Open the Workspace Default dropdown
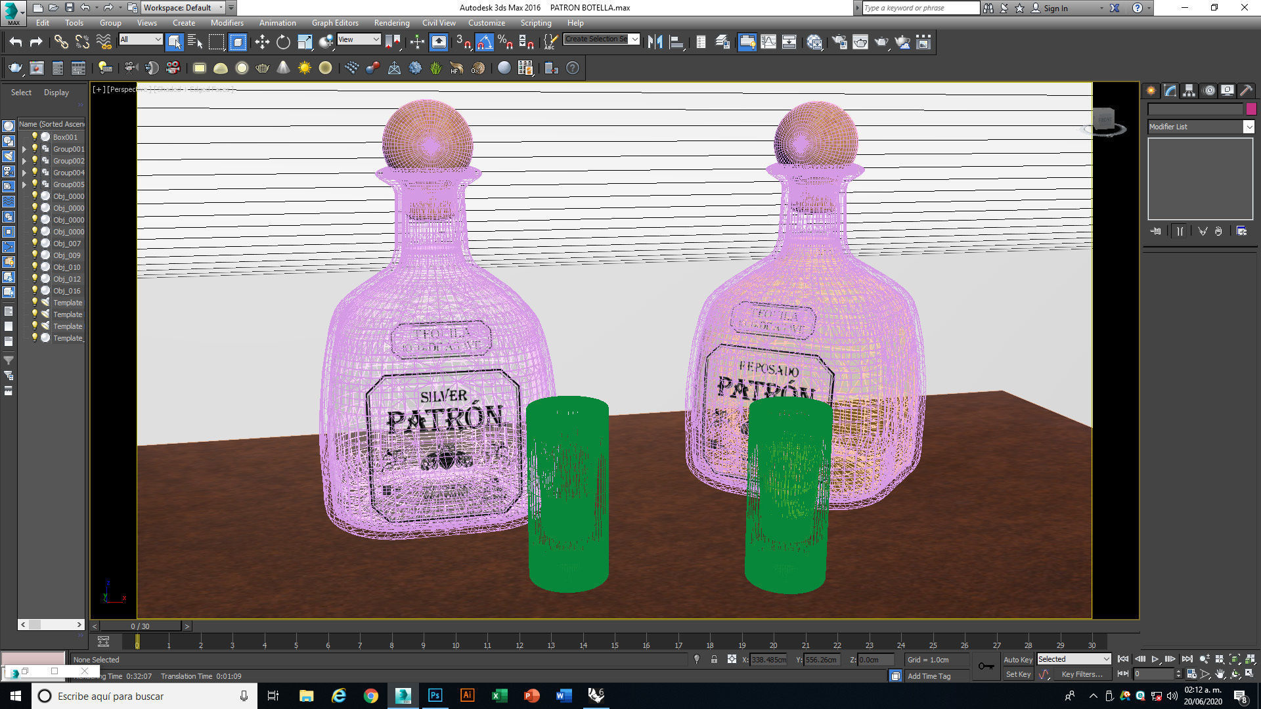The image size is (1261, 709). pos(183,8)
